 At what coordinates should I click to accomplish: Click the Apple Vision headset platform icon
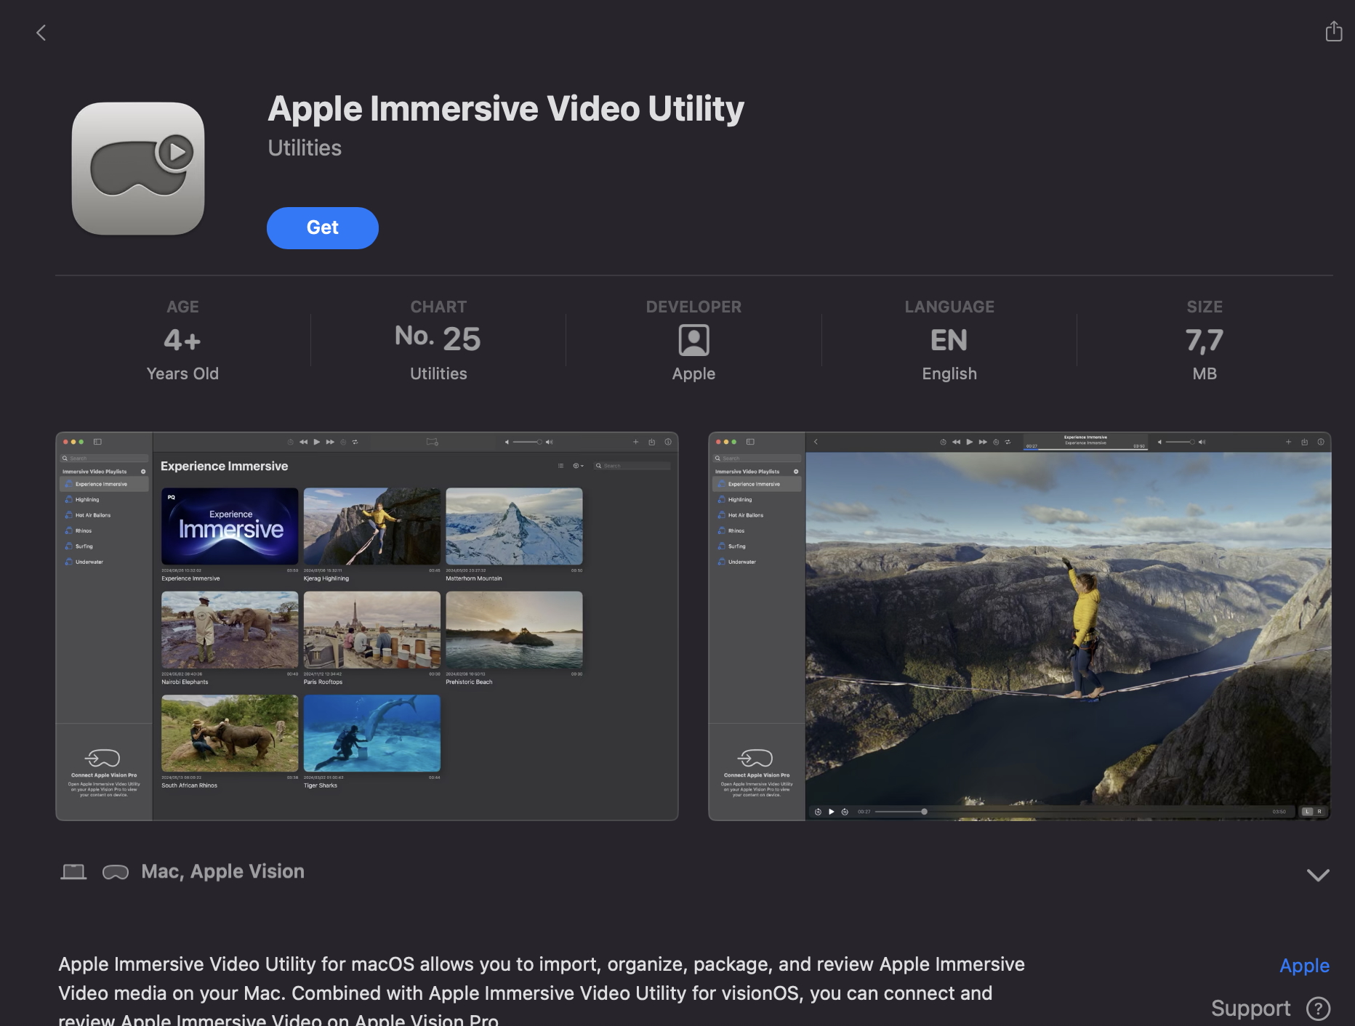click(x=115, y=872)
